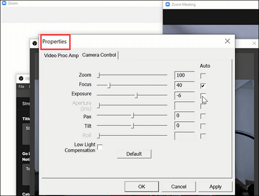Click the Exposure slider handle
This screenshot has width=259, height=196.
pos(136,95)
